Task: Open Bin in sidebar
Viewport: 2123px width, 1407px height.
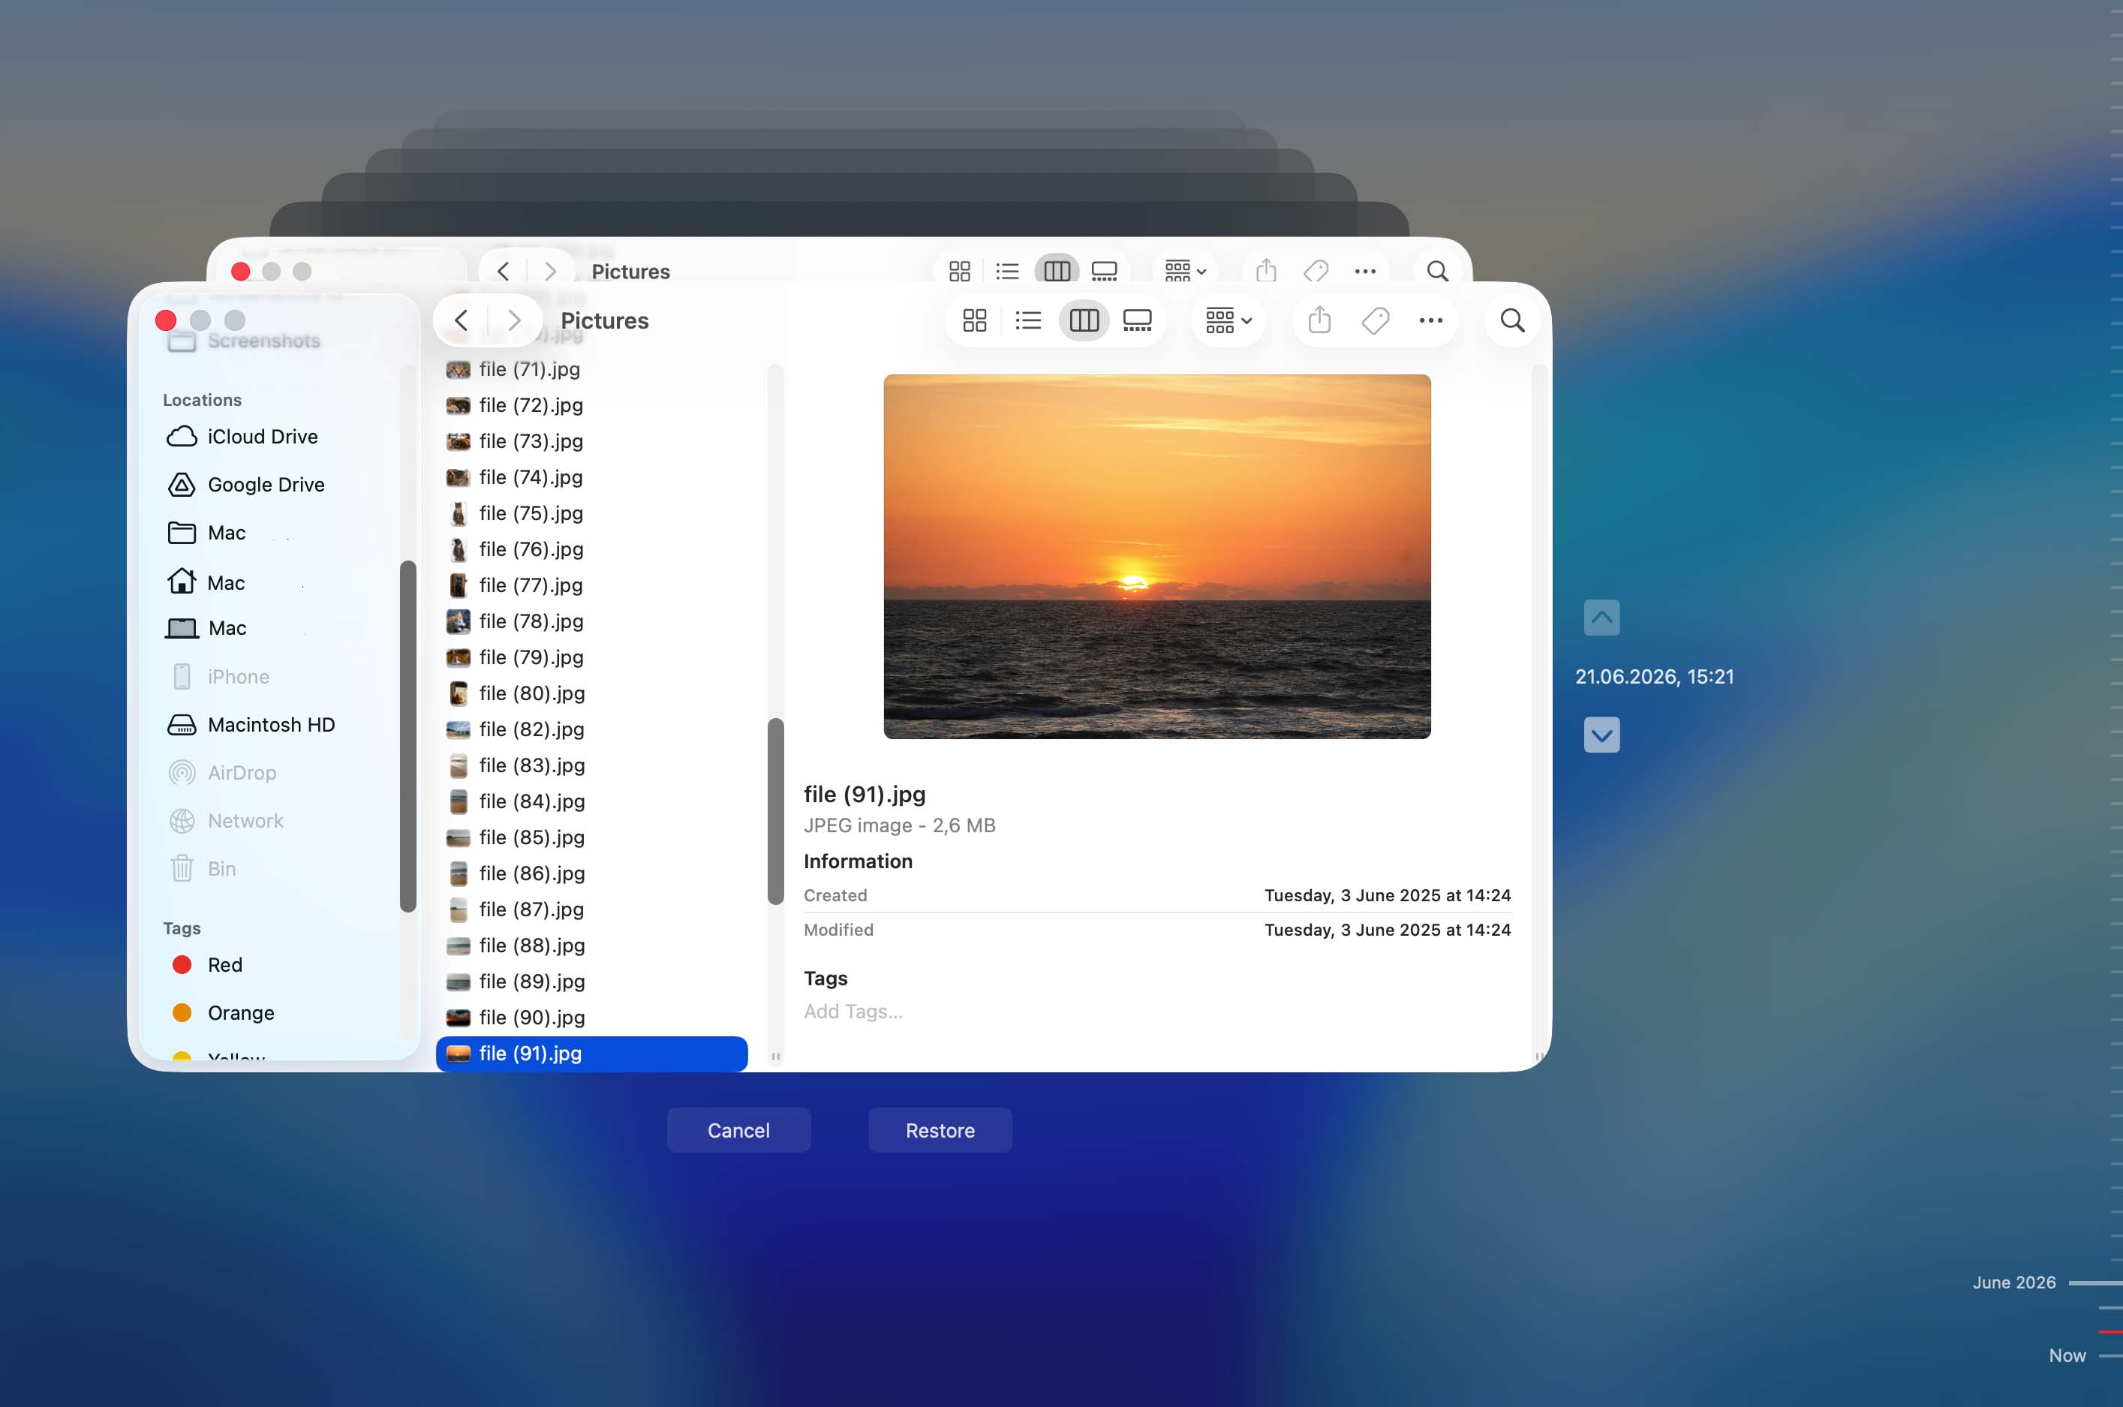Action: point(202,869)
